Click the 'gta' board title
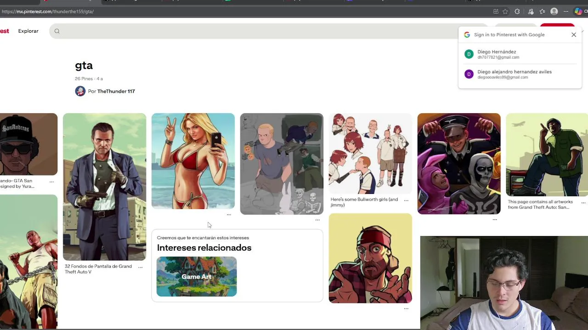The height and width of the screenshot is (330, 588). [x=84, y=66]
